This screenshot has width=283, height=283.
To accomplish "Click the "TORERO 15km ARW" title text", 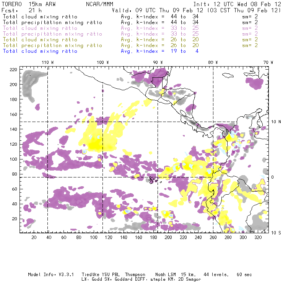I will pos(29,4).
